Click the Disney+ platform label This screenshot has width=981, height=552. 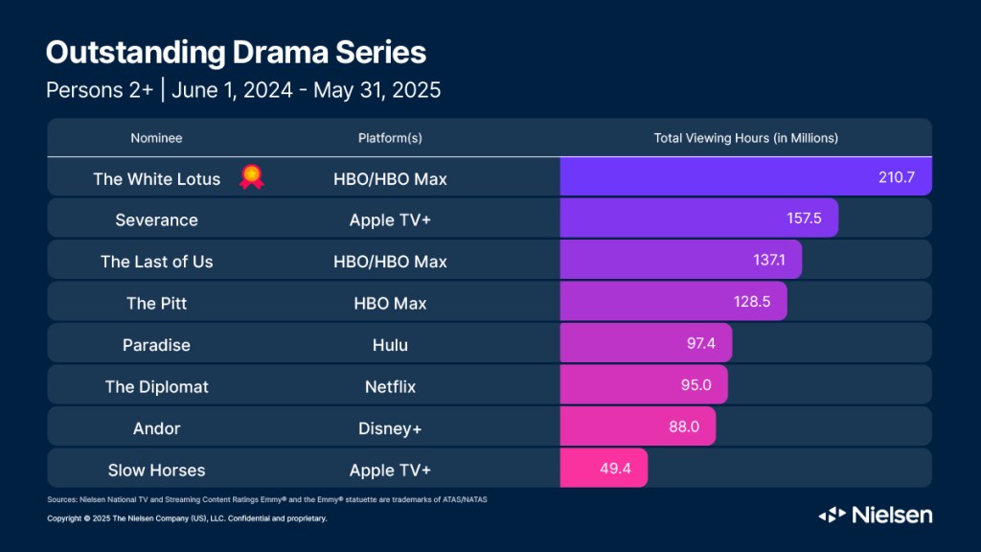[390, 428]
